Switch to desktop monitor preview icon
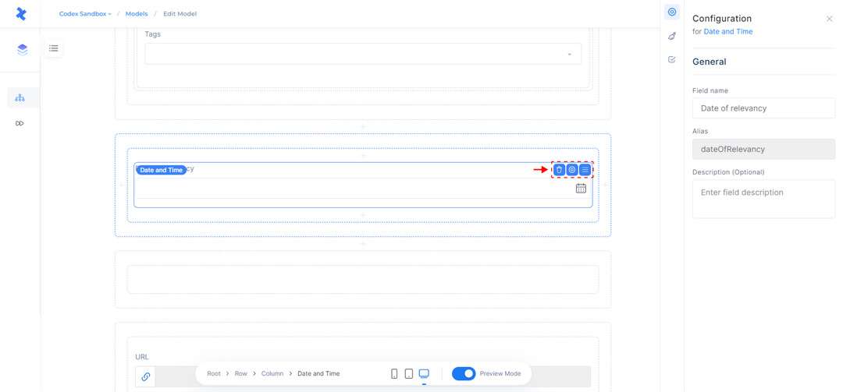 coord(424,374)
